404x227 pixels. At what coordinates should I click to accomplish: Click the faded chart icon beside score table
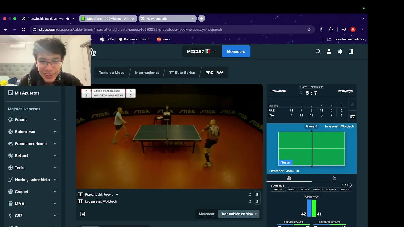[353, 104]
